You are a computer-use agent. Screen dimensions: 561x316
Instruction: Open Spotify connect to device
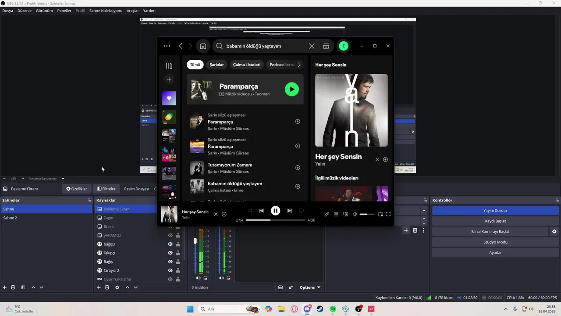346,214
